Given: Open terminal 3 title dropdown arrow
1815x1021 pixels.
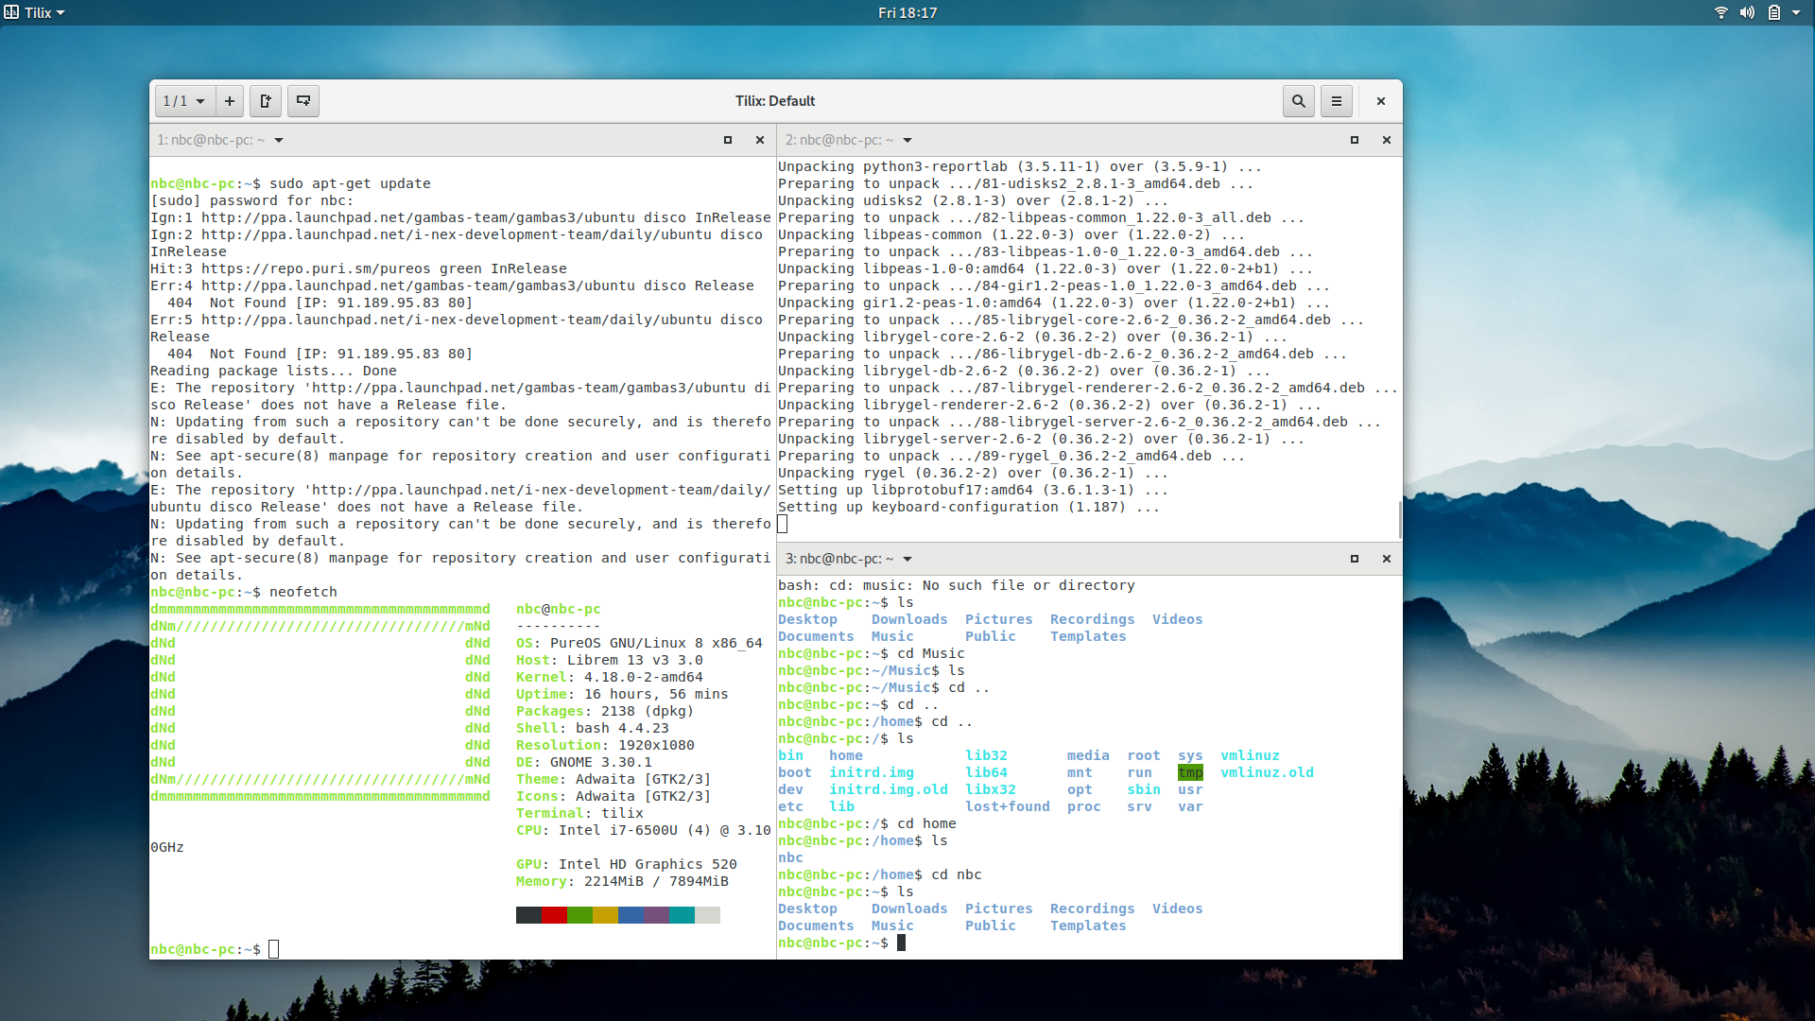Looking at the screenshot, I should 907,559.
